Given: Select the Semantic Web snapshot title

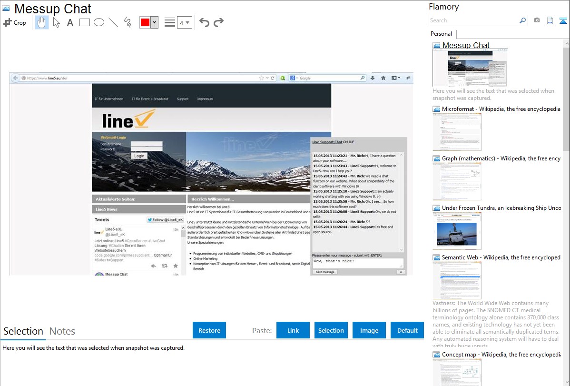Looking at the screenshot, I should [501, 257].
